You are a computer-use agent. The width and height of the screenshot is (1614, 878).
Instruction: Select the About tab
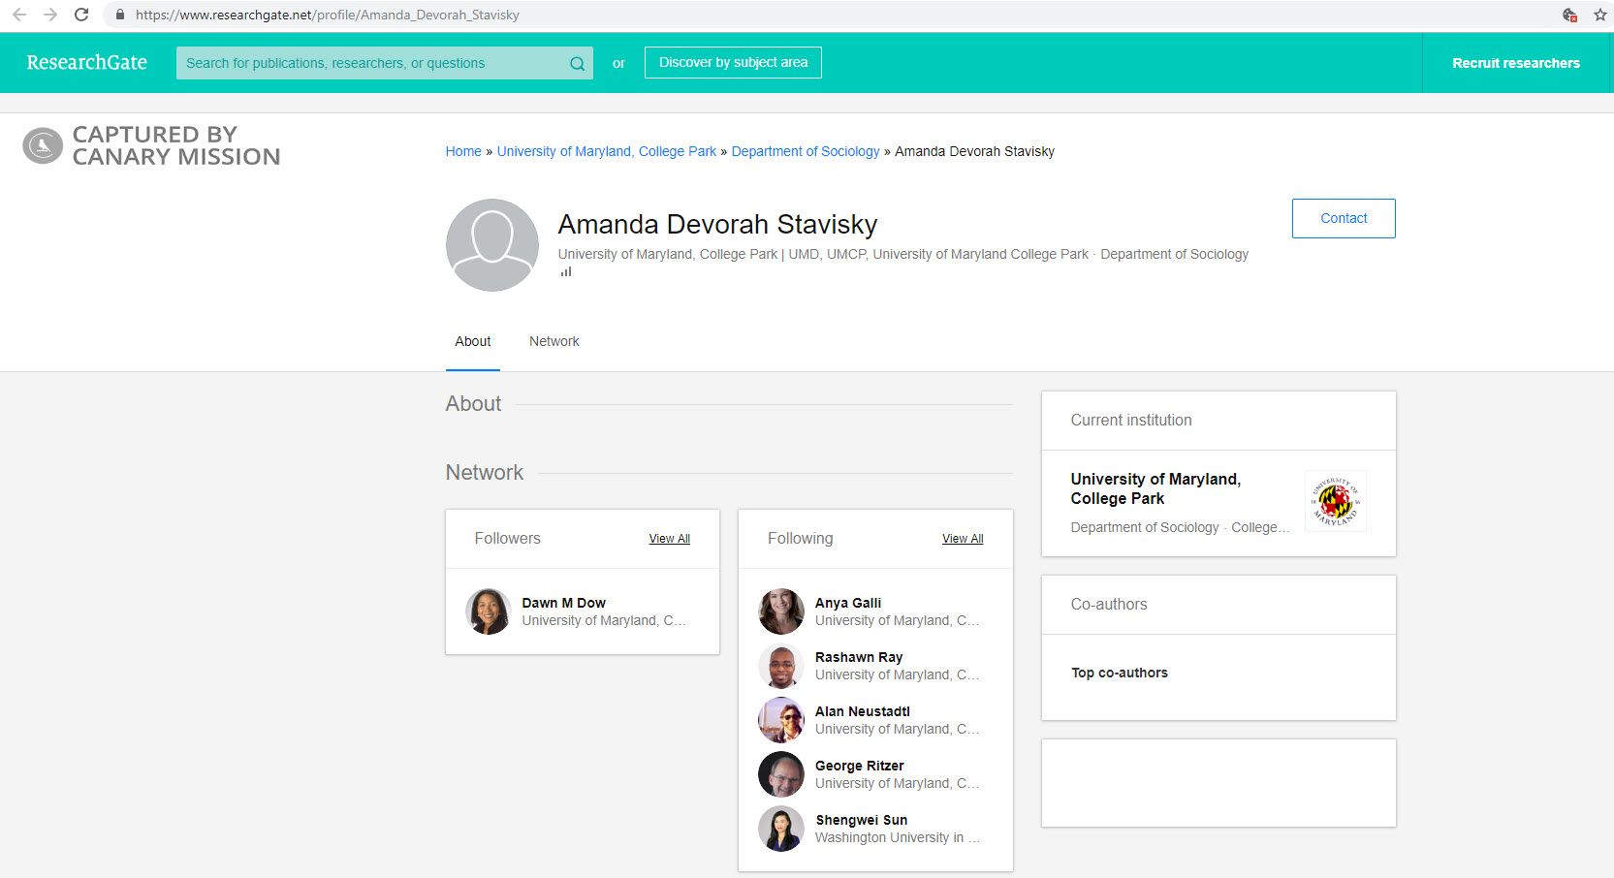[x=472, y=341]
